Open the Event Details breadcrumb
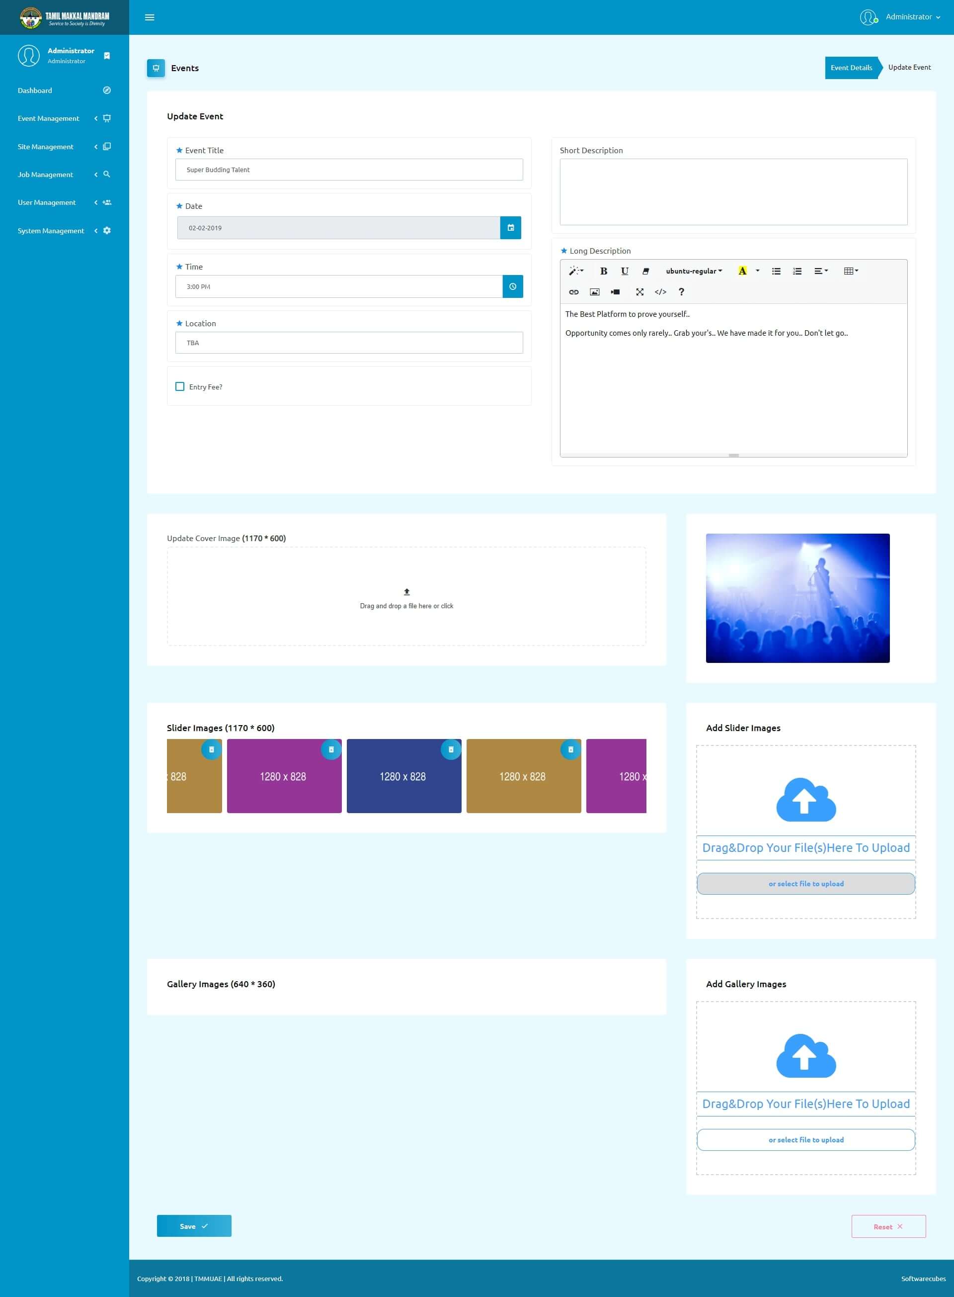Viewport: 954px width, 1297px height. pyautogui.click(x=851, y=68)
